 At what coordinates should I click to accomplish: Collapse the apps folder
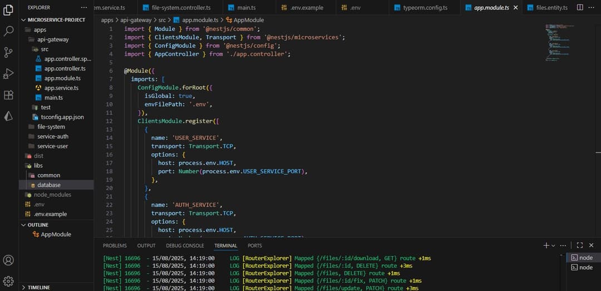pos(56,29)
